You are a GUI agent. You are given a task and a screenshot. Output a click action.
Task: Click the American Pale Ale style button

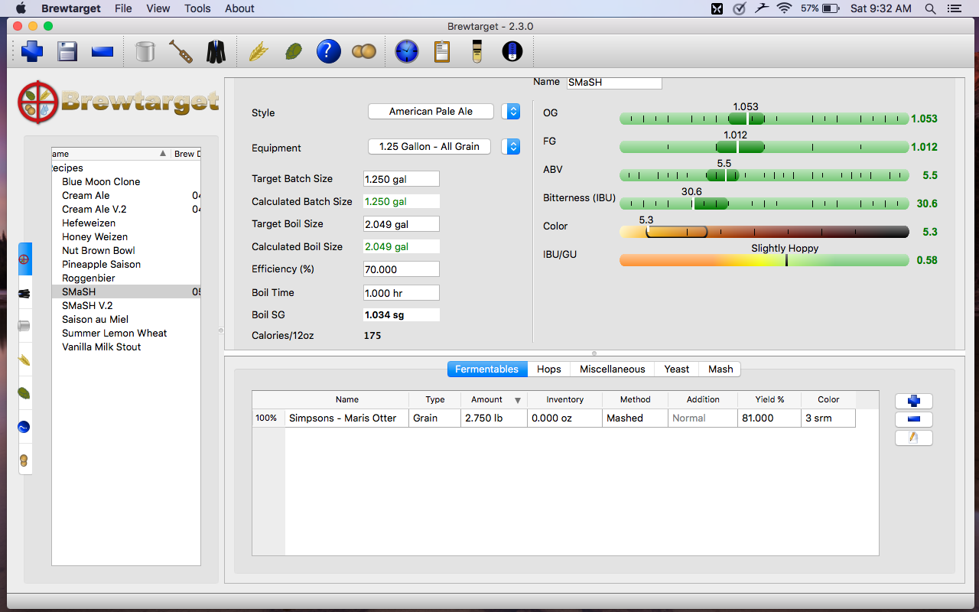pos(431,112)
